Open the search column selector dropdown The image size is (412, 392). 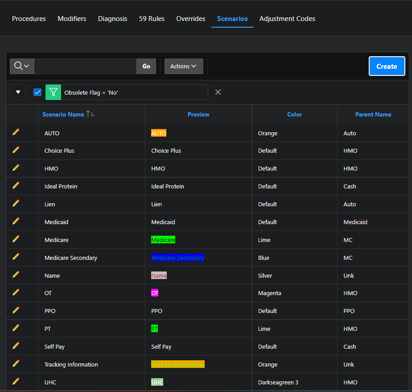(x=22, y=66)
